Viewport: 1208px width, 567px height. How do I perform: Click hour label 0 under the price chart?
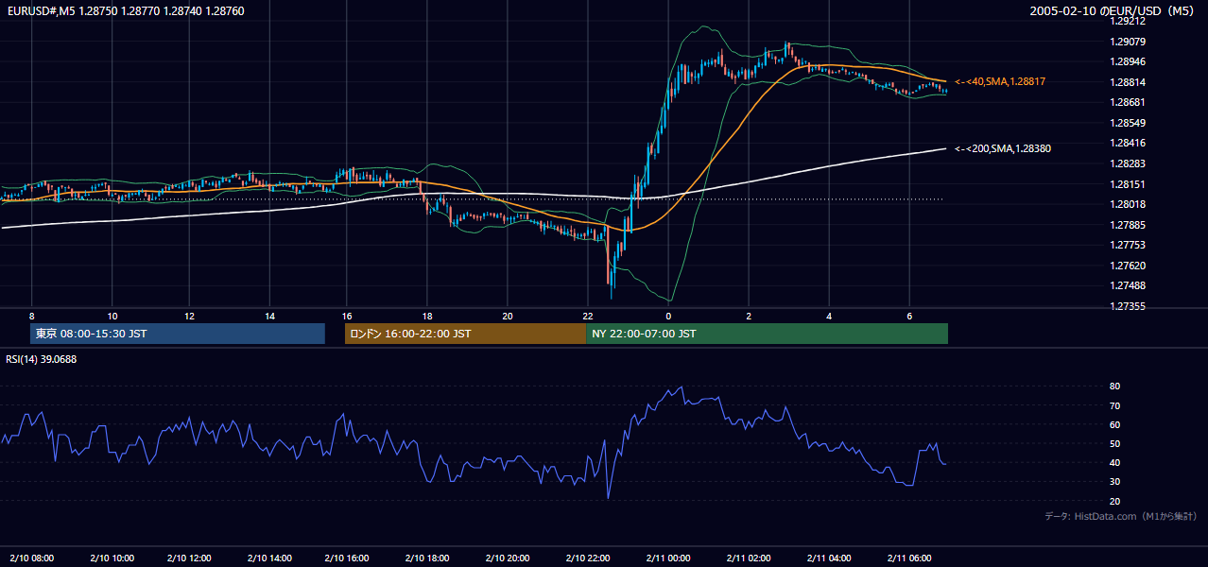(668, 316)
